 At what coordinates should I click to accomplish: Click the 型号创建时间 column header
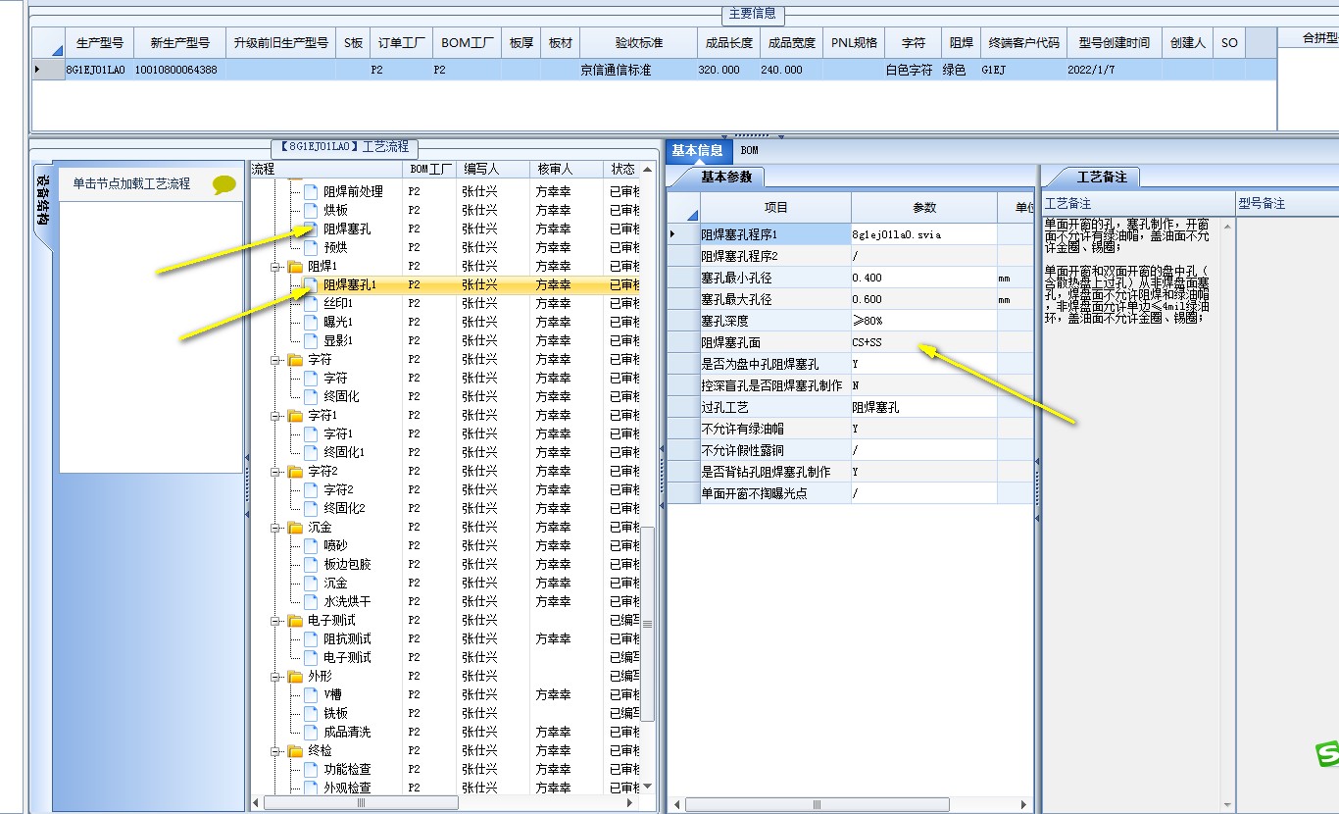[1114, 43]
